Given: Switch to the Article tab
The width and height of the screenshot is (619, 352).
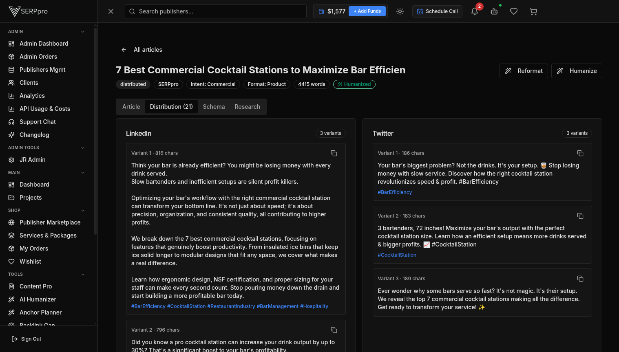Looking at the screenshot, I should pos(131,107).
